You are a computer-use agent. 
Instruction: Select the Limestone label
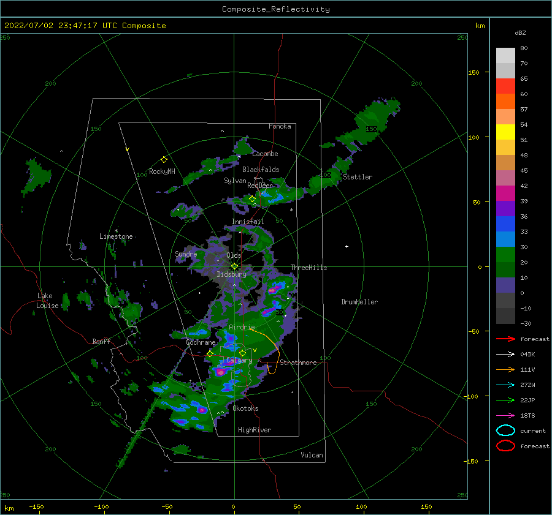click(116, 236)
